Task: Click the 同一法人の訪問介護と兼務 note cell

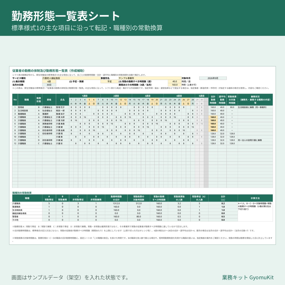Action: click(255, 140)
